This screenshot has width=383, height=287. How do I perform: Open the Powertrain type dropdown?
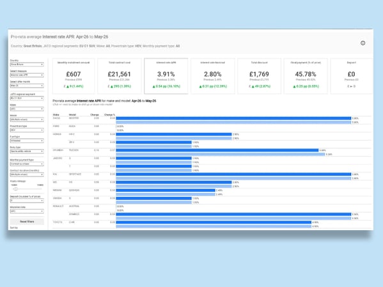pos(27,130)
